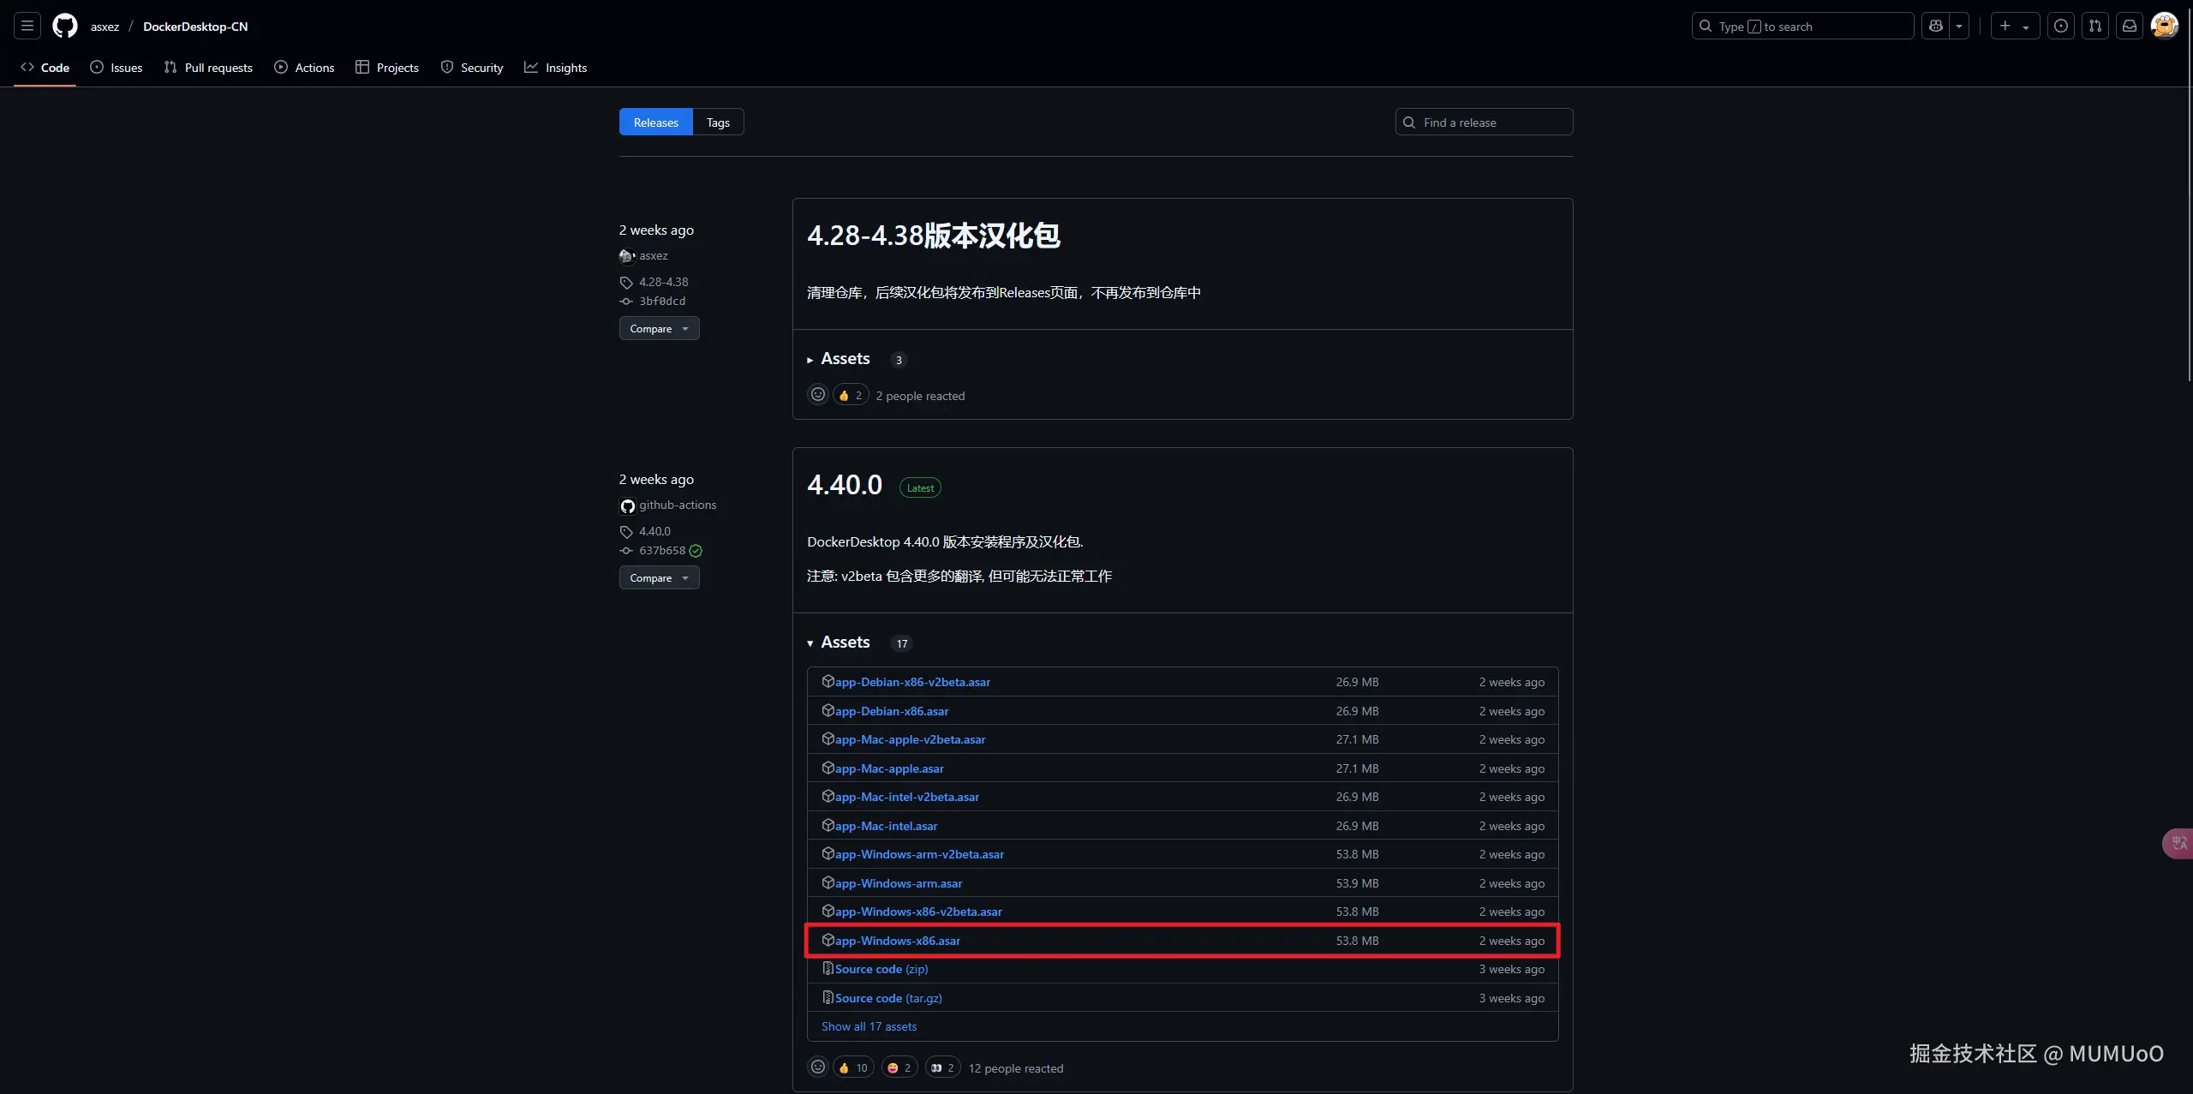The image size is (2193, 1094).
Task: Open the asxez owner link in breadcrumb
Action: (105, 27)
